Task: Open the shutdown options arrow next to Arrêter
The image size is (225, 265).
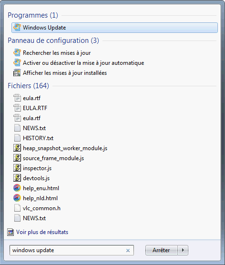Action: pos(183,250)
